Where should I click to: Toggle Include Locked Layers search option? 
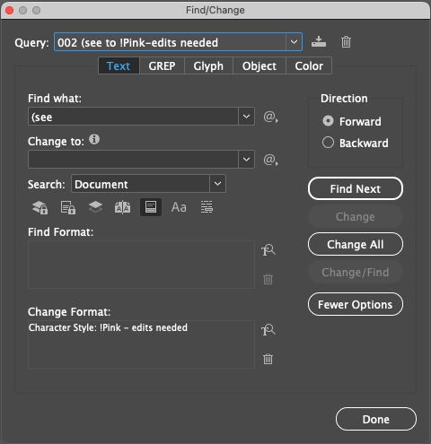click(x=40, y=207)
